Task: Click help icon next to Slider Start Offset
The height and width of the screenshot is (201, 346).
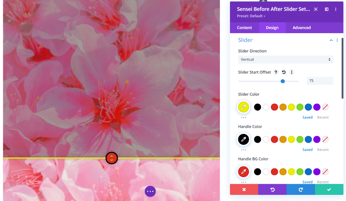Action: (276, 72)
